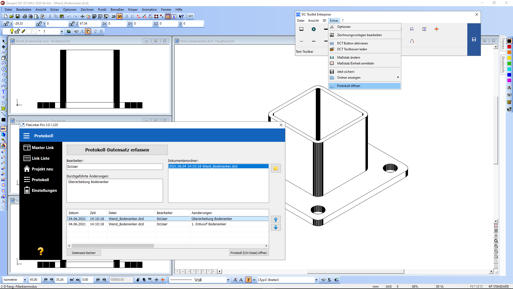Click DCT Toolboxen laden entry
Screen dimensions: 513x289
point(365,49)
